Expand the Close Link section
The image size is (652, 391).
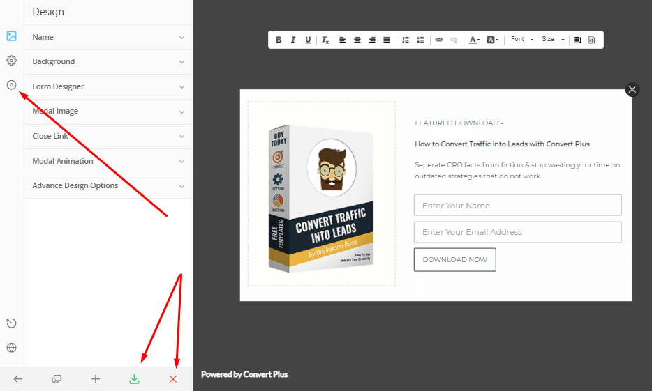coord(108,137)
